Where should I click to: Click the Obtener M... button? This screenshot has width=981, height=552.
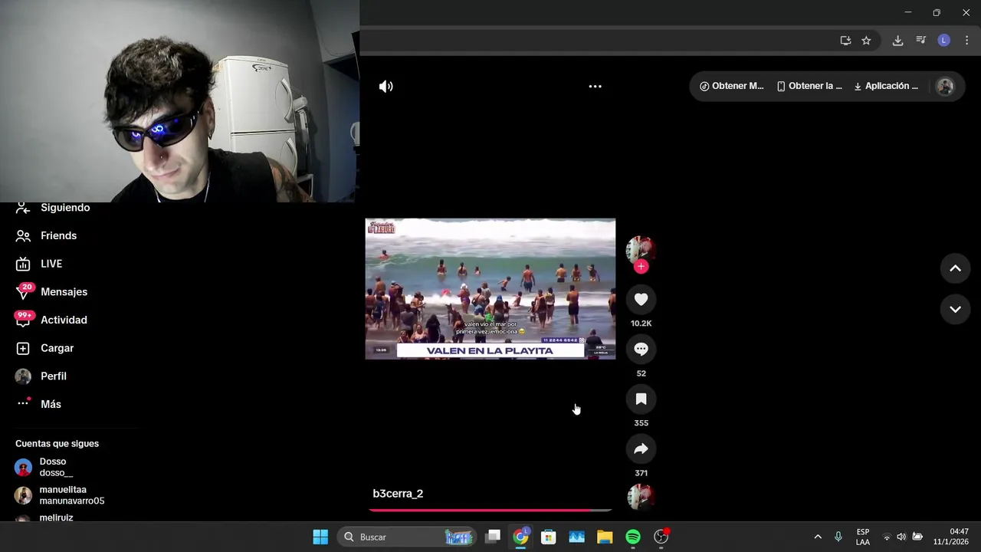731,86
